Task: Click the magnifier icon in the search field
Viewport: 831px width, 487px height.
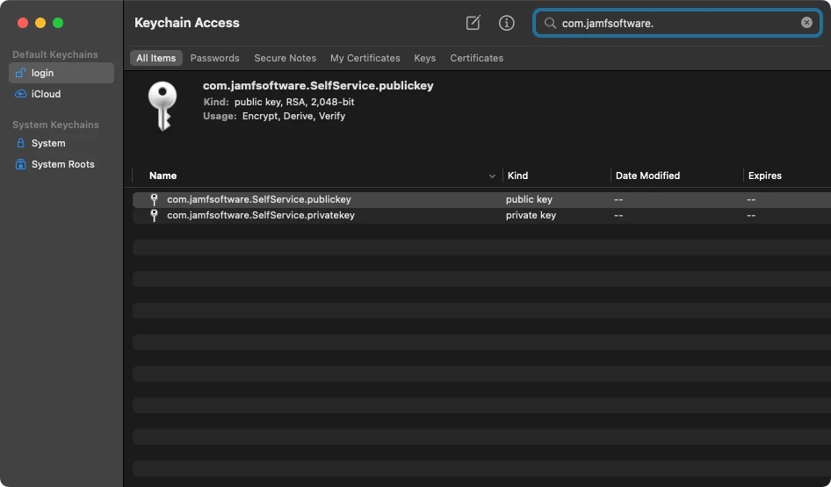Action: tap(550, 23)
